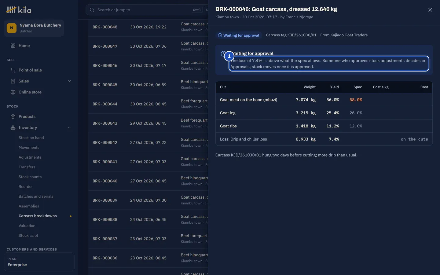This screenshot has width=440, height=275.
Task: Open Batches and serials
Action: click(x=36, y=196)
